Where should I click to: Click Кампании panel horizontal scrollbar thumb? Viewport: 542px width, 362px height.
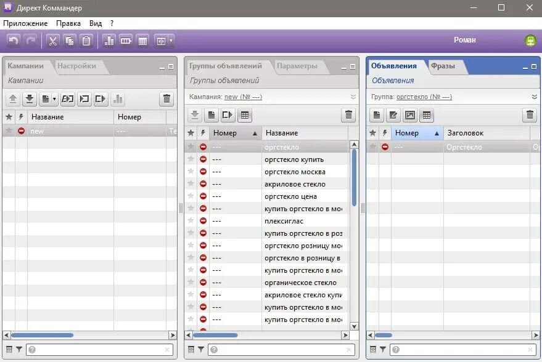(x=42, y=335)
